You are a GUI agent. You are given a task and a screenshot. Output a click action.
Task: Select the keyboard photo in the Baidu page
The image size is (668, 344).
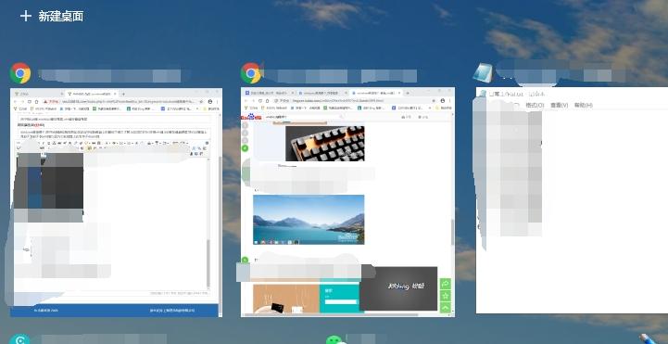coord(324,143)
